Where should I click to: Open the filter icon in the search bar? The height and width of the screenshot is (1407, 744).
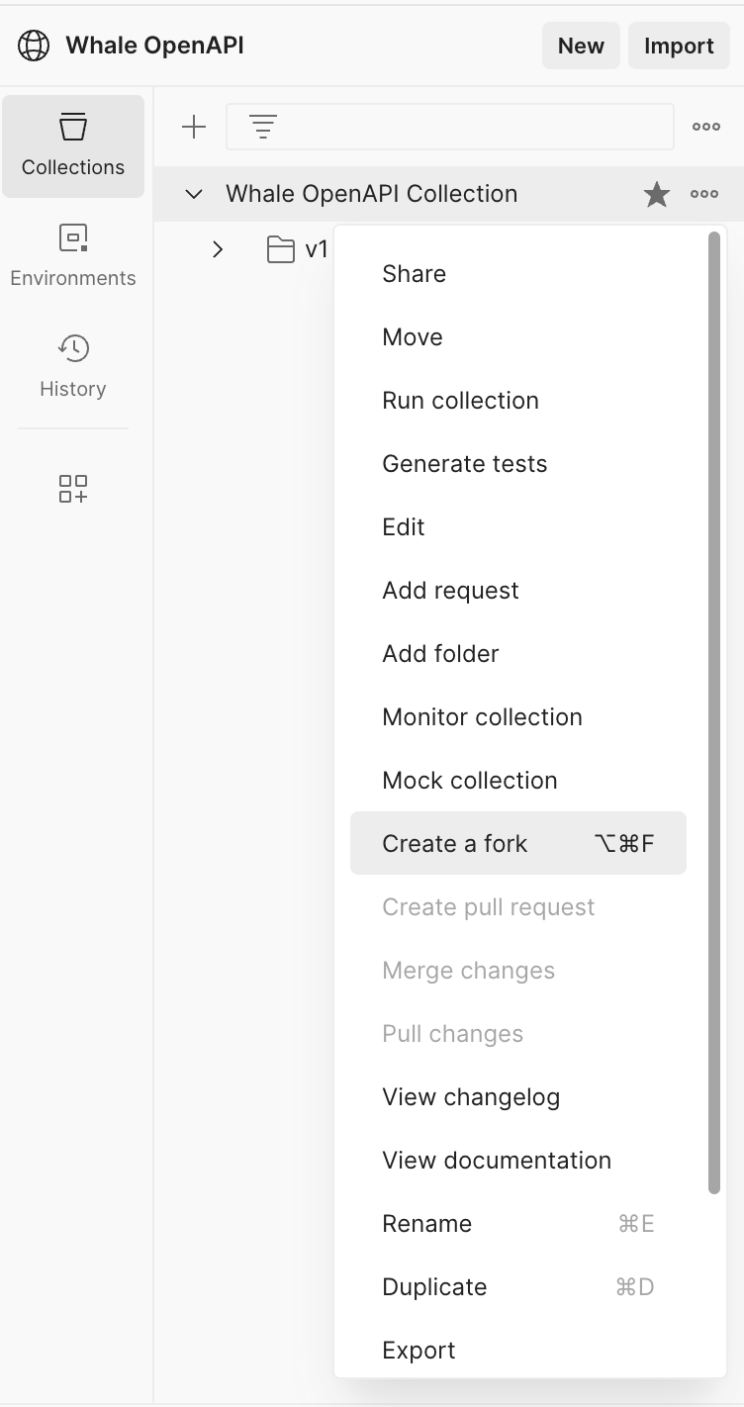coord(261,126)
